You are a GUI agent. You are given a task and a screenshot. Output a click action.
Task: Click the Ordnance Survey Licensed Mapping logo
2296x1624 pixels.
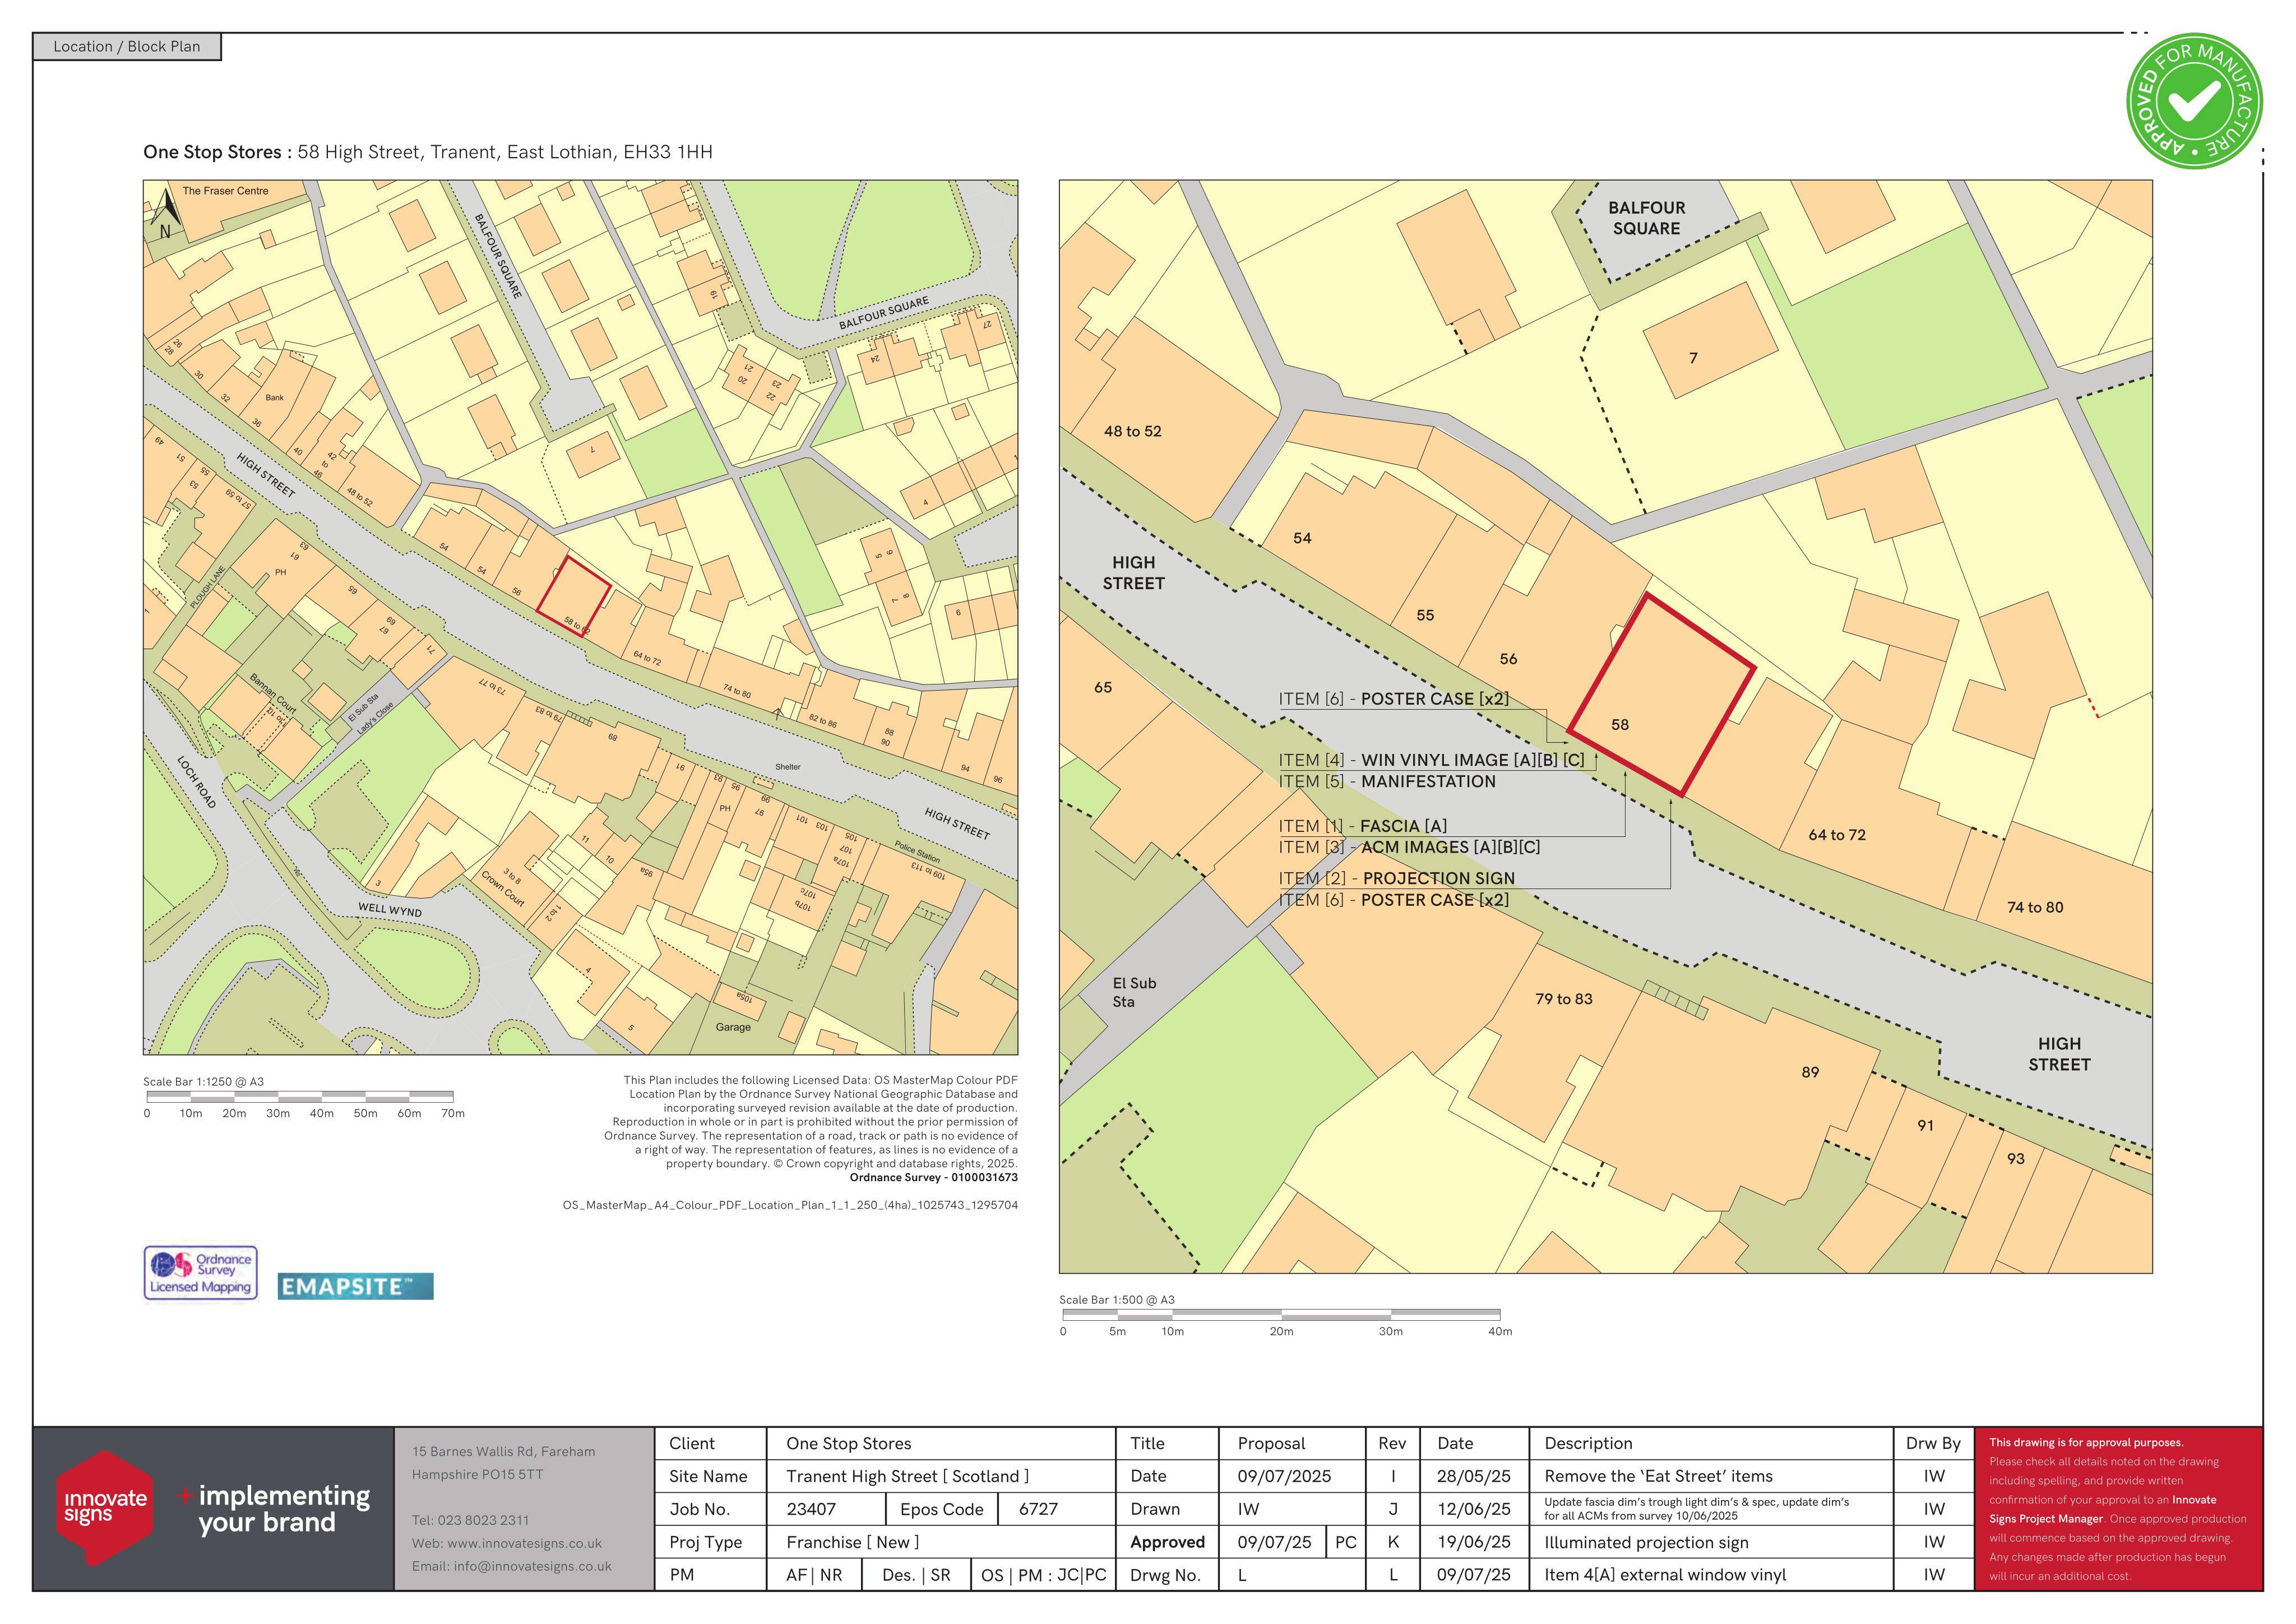click(201, 1273)
